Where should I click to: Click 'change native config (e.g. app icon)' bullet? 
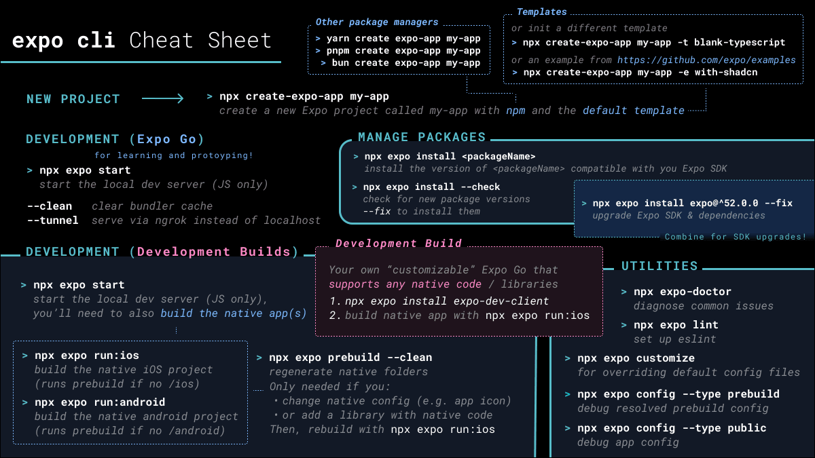point(393,401)
